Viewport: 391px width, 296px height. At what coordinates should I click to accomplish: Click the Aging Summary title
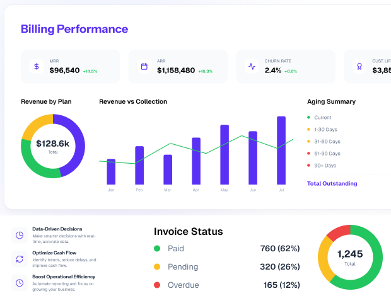pos(331,101)
